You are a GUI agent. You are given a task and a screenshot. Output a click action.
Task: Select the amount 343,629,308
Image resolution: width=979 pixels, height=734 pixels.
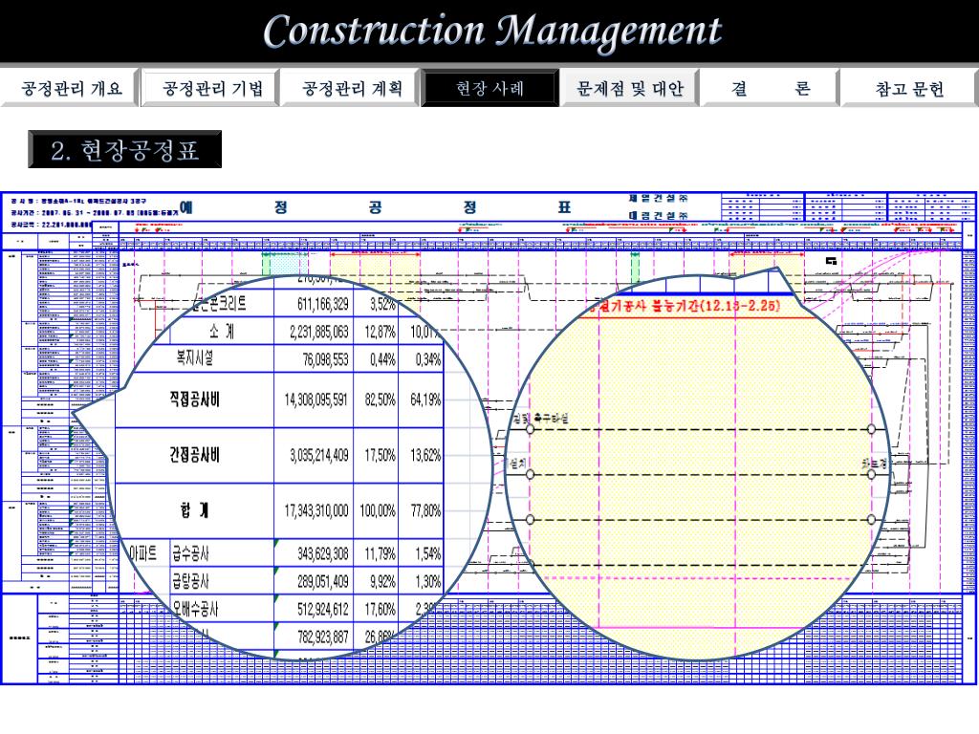pos(323,553)
